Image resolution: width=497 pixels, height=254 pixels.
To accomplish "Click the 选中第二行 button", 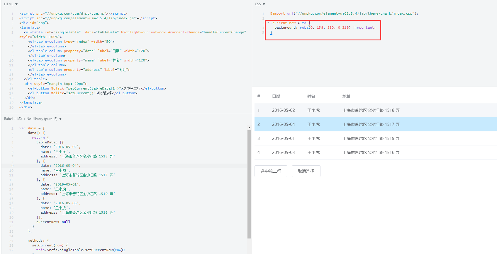I will [x=271, y=171].
